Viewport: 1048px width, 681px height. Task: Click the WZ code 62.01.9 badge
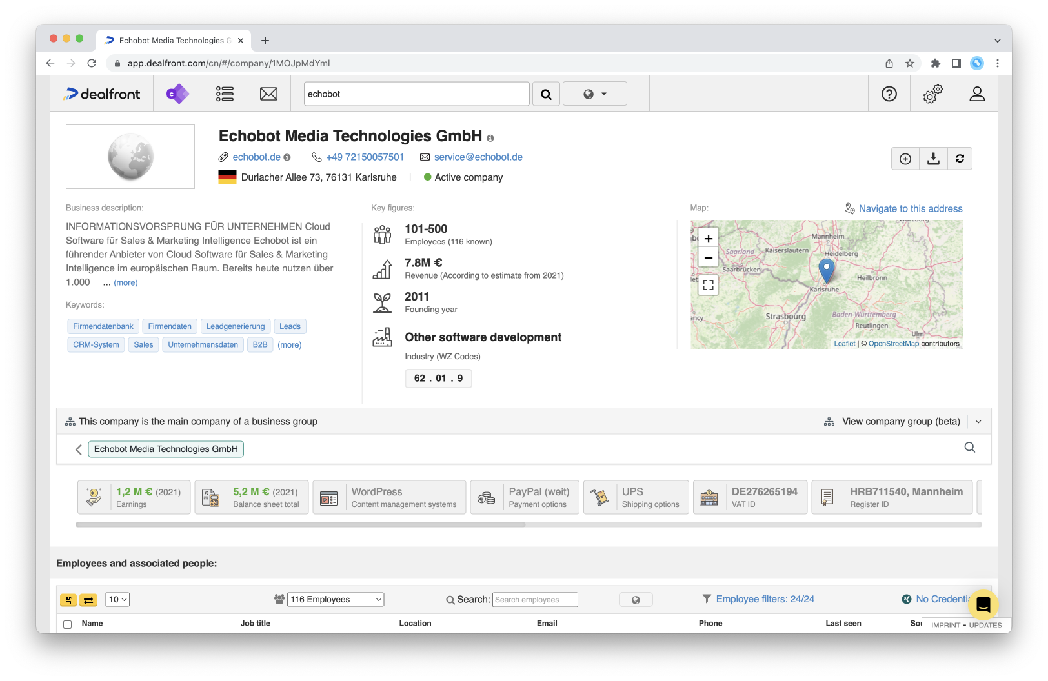pos(438,379)
